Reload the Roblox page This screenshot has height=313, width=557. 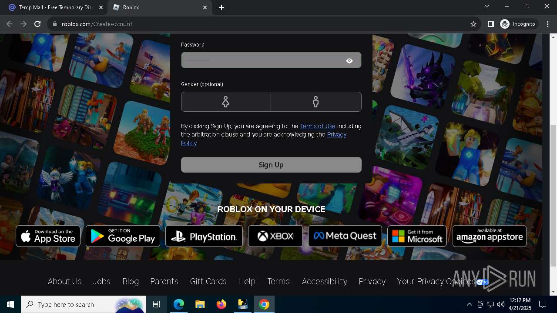pos(37,24)
